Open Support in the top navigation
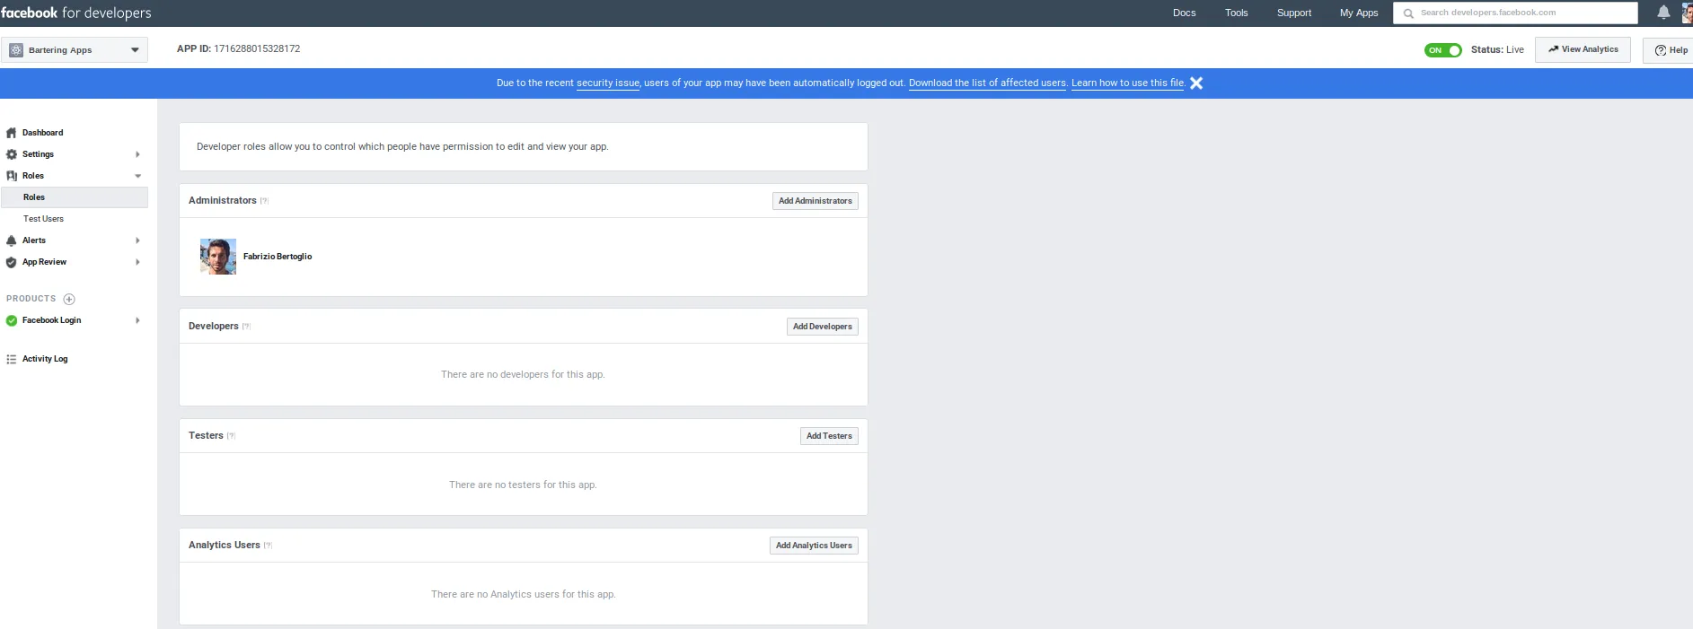The width and height of the screenshot is (1693, 629). click(x=1293, y=13)
